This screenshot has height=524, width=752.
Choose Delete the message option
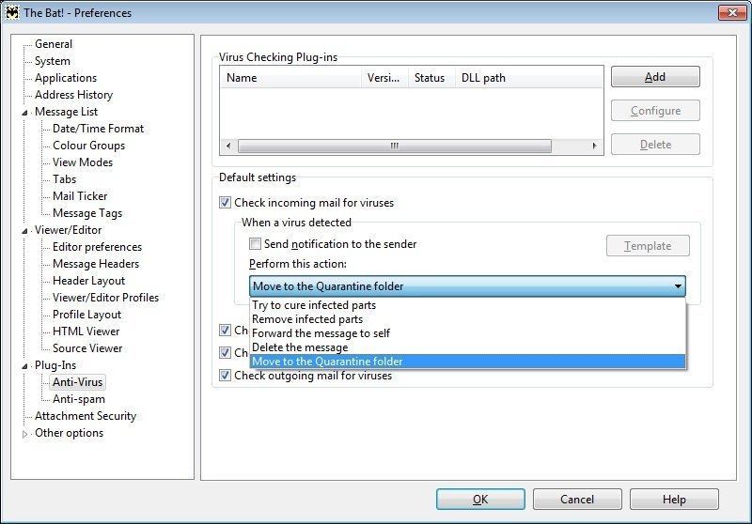click(x=467, y=347)
